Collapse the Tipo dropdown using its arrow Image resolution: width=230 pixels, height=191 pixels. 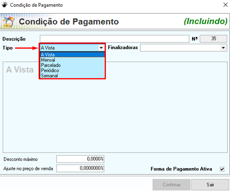(x=101, y=48)
